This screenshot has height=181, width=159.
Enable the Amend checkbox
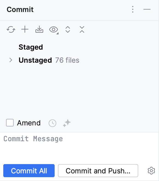tap(10, 123)
